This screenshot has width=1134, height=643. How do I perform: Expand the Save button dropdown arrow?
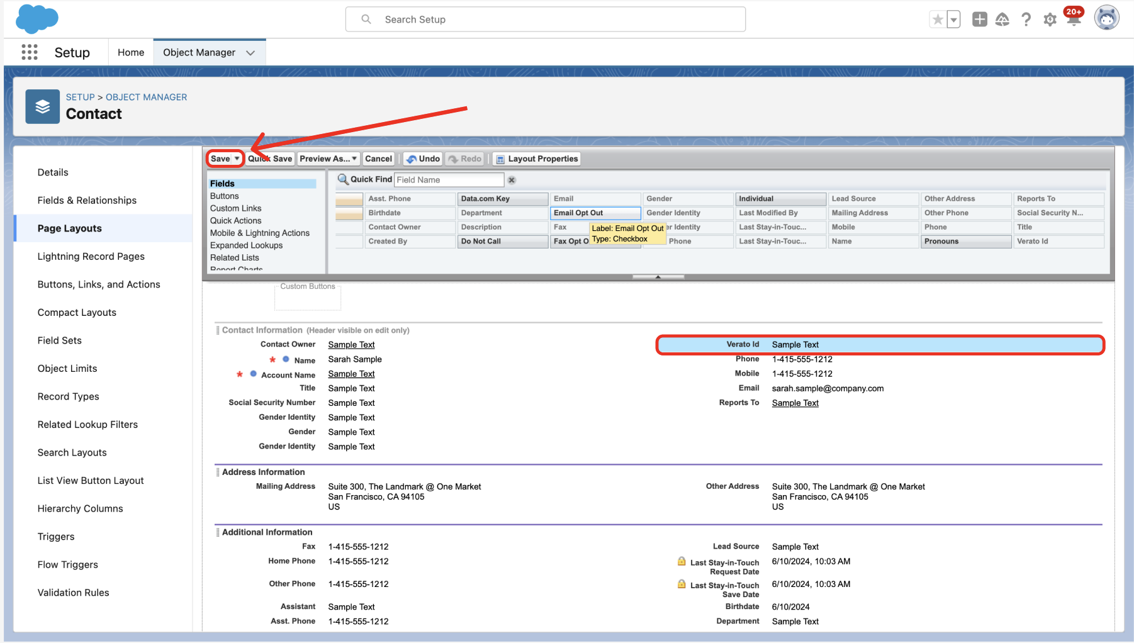coord(237,159)
